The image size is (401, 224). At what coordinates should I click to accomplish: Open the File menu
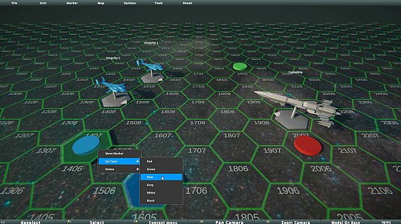[x=14, y=3]
